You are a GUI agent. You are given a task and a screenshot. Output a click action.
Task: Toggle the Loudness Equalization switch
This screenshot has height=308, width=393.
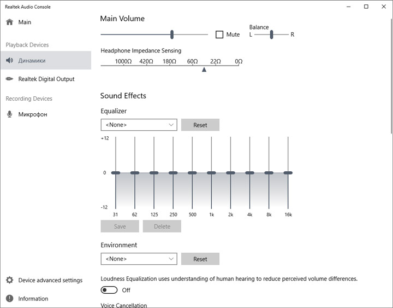coord(109,290)
